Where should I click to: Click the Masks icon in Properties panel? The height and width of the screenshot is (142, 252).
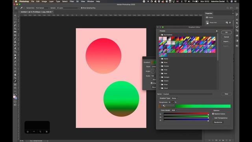coord(207,17)
